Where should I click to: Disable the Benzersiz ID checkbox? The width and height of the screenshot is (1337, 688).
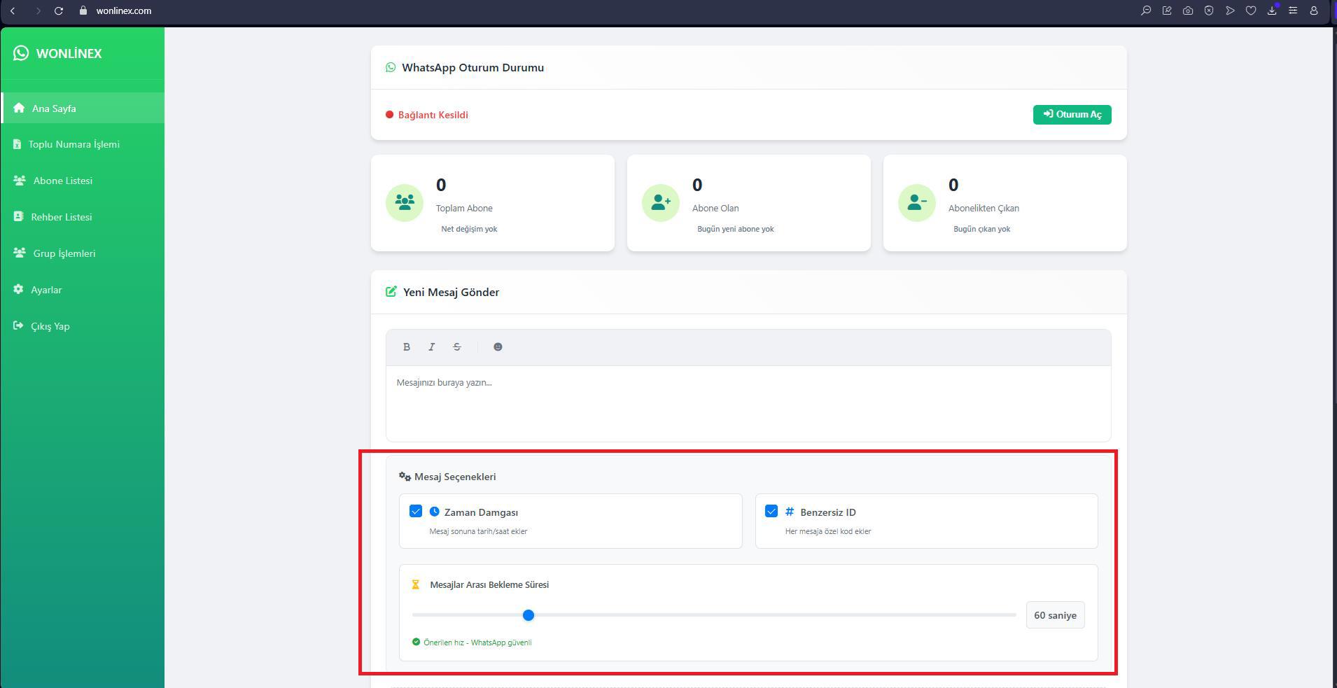click(771, 512)
